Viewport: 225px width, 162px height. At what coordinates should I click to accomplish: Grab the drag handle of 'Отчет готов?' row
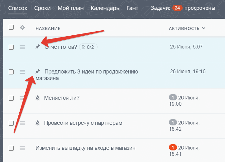point(22,47)
